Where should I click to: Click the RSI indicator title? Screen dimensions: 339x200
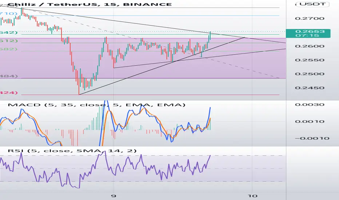pos(72,150)
